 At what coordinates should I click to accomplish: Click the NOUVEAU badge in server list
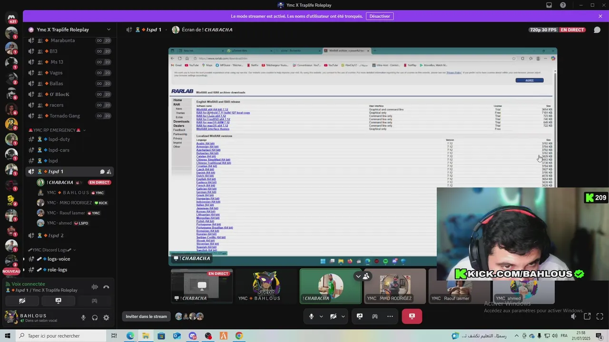11,271
